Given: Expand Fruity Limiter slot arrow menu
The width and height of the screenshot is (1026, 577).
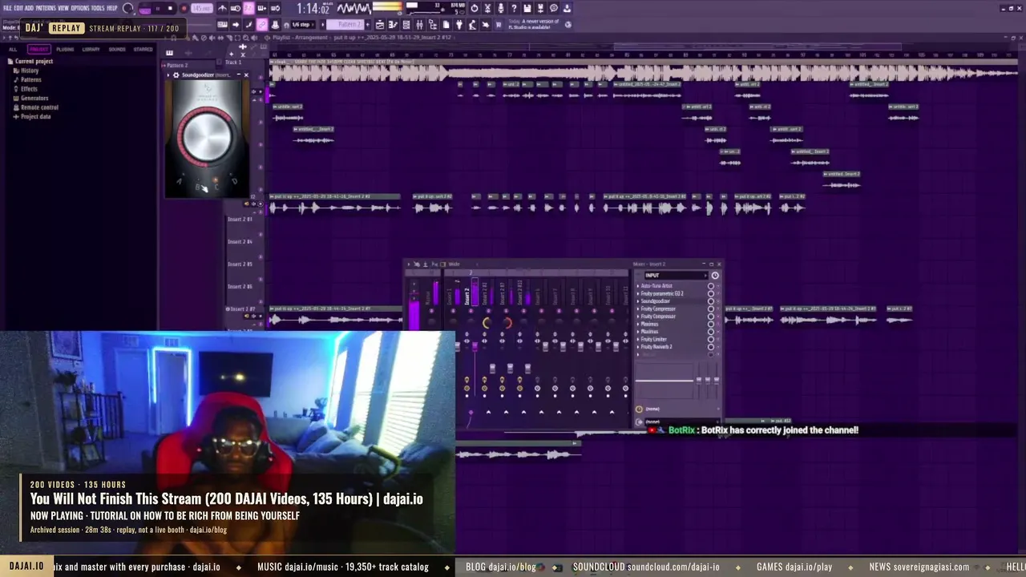Looking at the screenshot, I should 638,340.
